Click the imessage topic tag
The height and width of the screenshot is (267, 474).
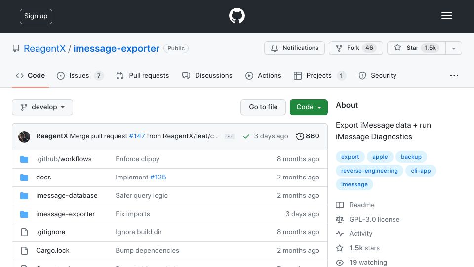click(x=355, y=184)
